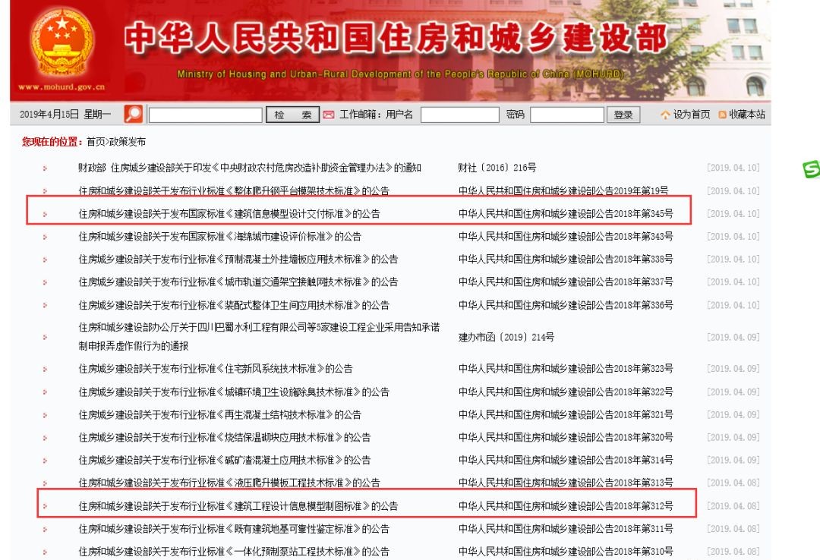Click the 收藏本站 bookmark icon
This screenshot has width=820, height=560.
[x=722, y=115]
